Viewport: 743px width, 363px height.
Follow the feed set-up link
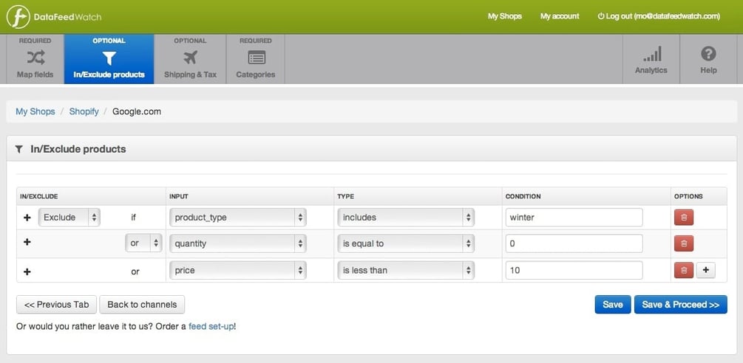(x=211, y=325)
